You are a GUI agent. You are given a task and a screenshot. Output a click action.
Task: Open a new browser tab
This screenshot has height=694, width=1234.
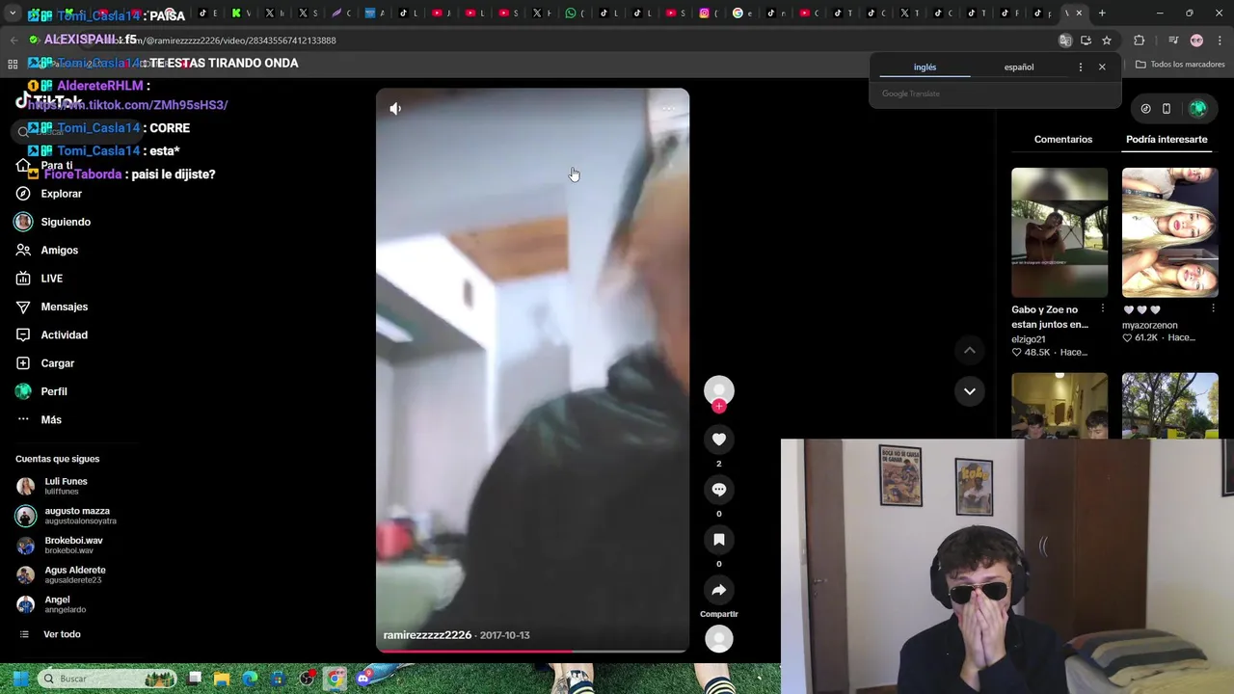pyautogui.click(x=1102, y=13)
